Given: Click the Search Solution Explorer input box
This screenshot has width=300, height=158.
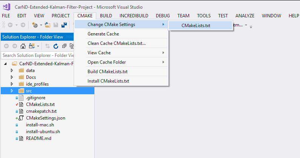Looking at the screenshot, I should pos(37,55).
